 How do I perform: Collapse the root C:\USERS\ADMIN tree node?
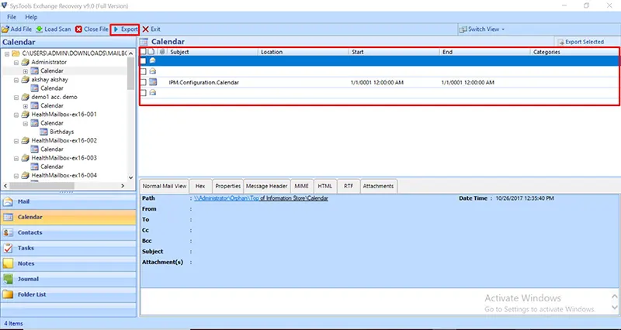coord(7,53)
